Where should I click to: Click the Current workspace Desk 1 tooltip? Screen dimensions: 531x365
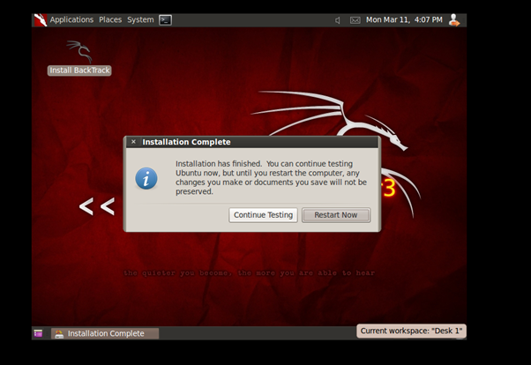[x=411, y=331]
